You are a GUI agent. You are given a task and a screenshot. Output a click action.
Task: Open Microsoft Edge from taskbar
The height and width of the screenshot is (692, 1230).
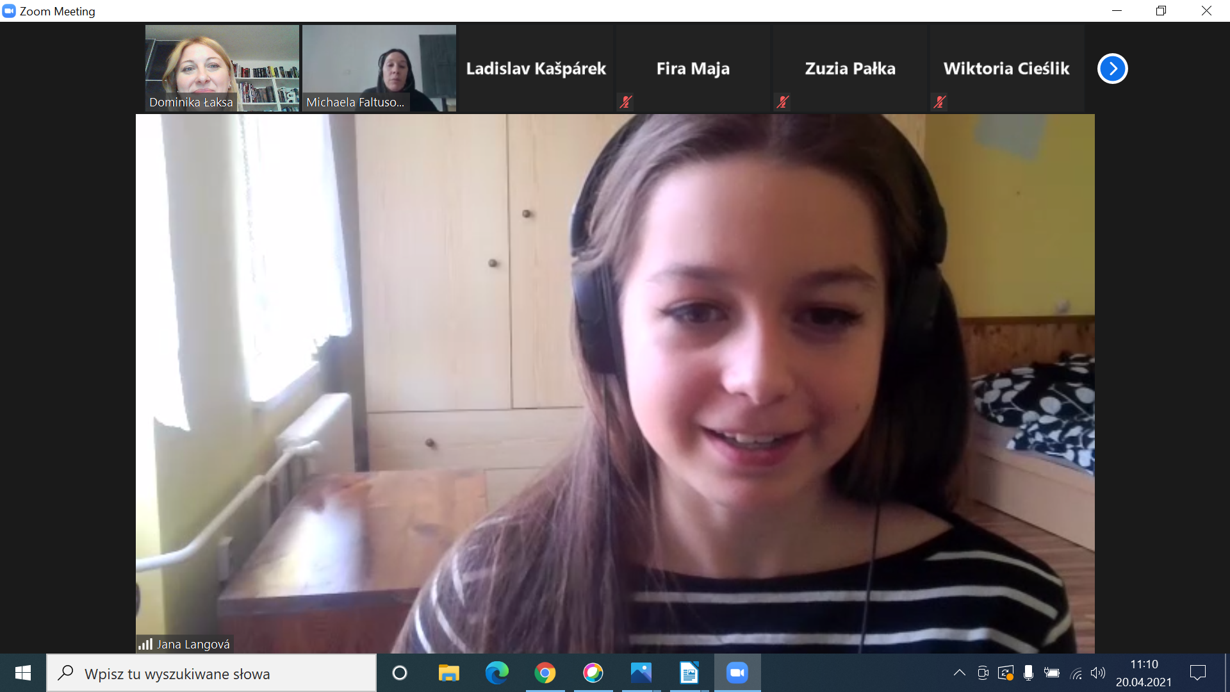tap(497, 673)
